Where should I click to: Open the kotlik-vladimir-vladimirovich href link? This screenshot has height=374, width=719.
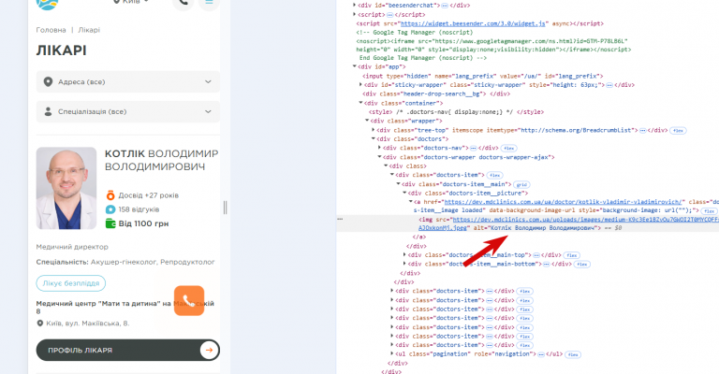coord(563,202)
